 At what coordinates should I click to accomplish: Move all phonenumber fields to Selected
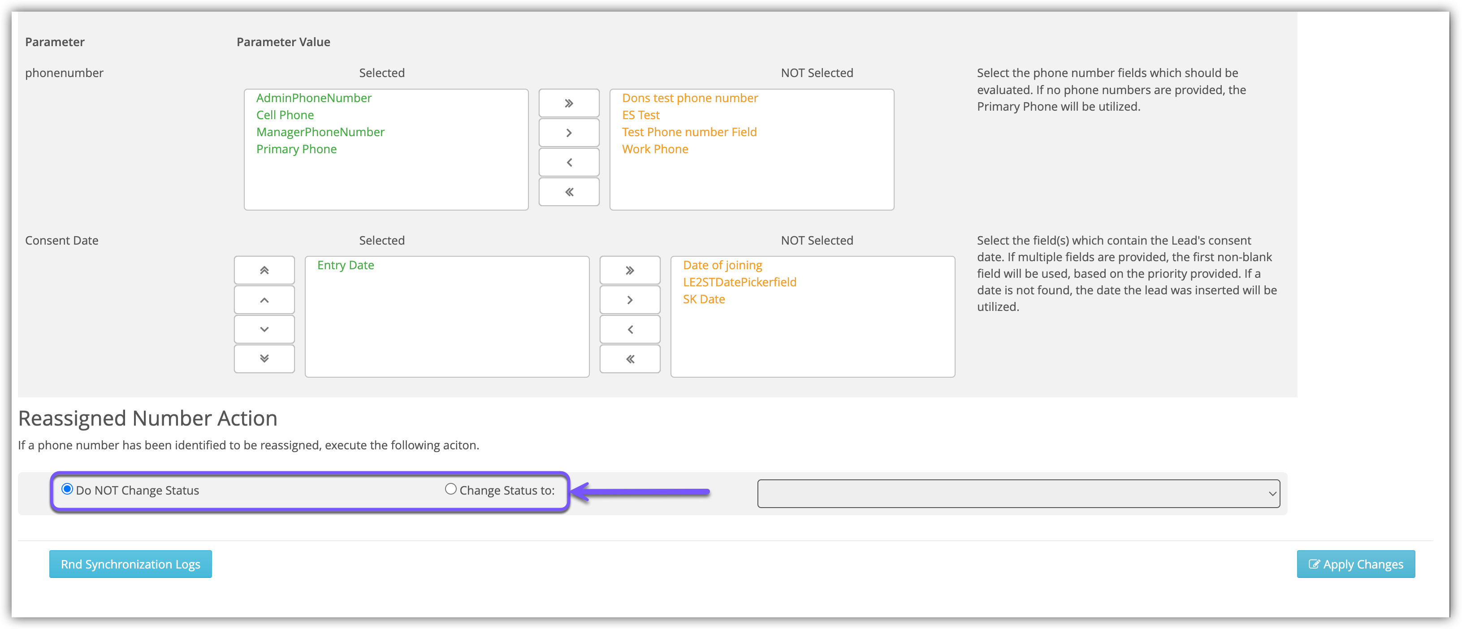tap(569, 192)
